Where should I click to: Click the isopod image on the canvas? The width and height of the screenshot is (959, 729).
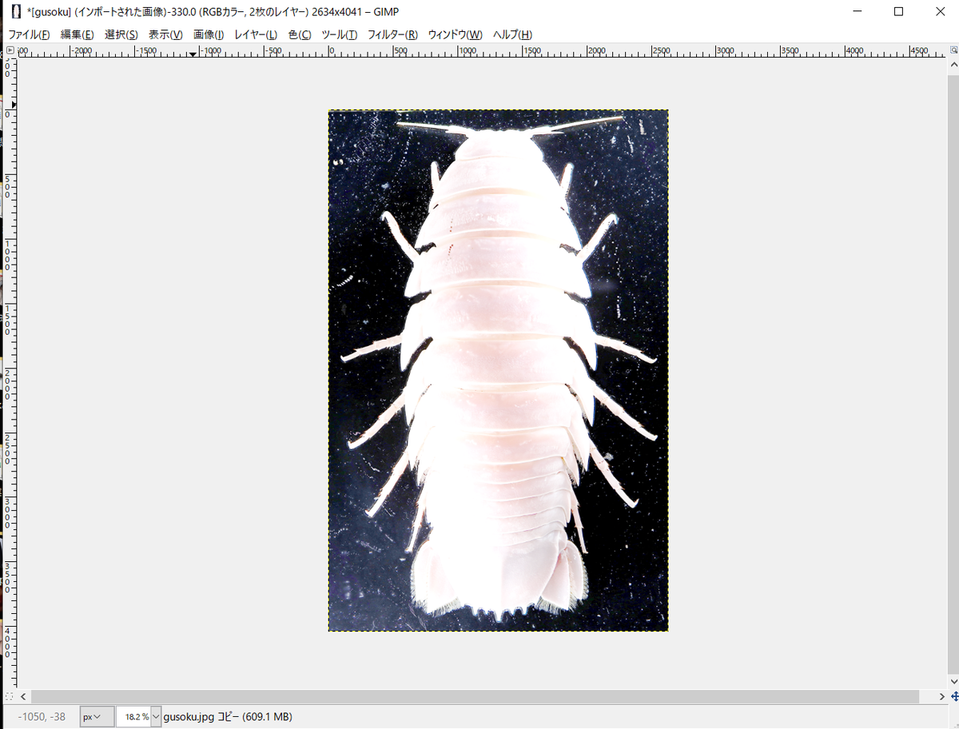pyautogui.click(x=498, y=370)
